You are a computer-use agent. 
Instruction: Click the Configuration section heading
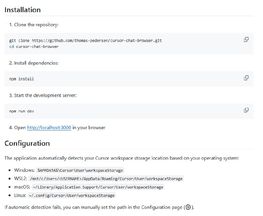click(27, 143)
